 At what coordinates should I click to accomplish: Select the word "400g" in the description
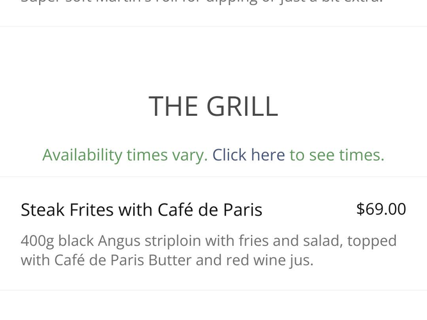pos(38,241)
